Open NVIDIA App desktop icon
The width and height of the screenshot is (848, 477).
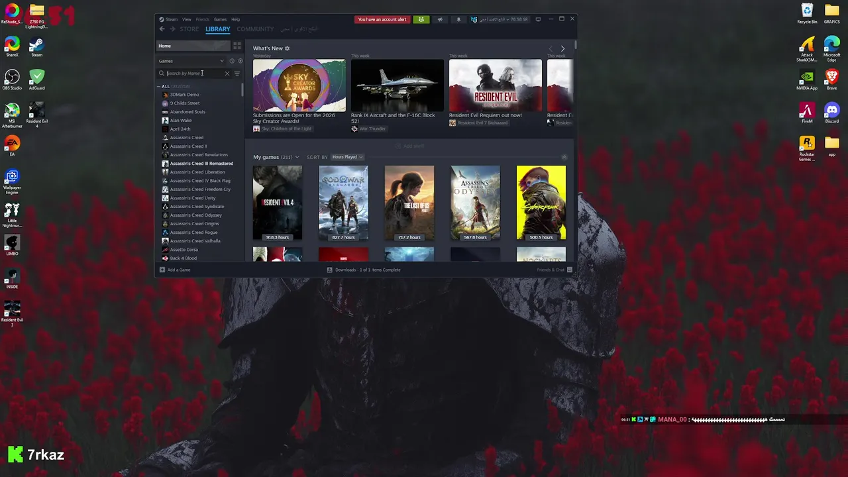click(x=807, y=79)
